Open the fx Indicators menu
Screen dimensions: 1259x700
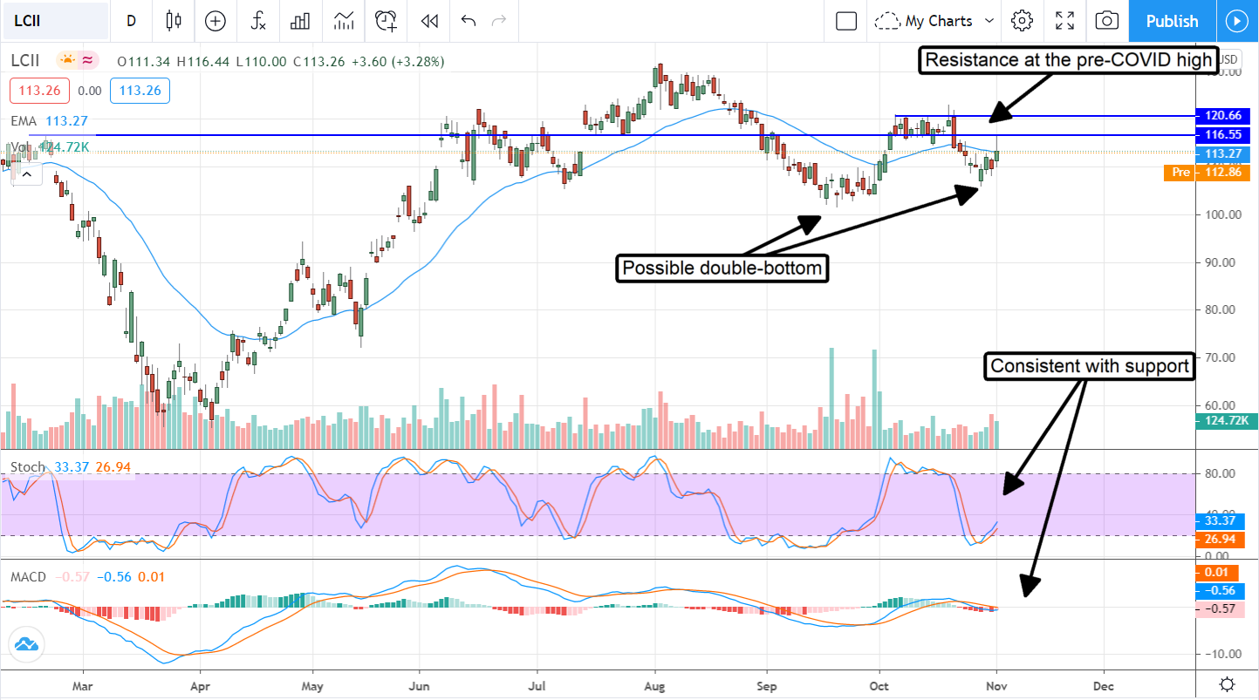[258, 21]
